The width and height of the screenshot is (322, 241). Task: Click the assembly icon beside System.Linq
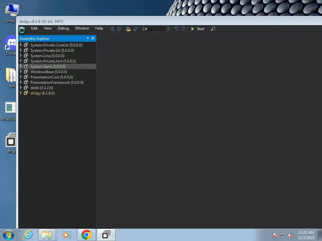click(26, 55)
